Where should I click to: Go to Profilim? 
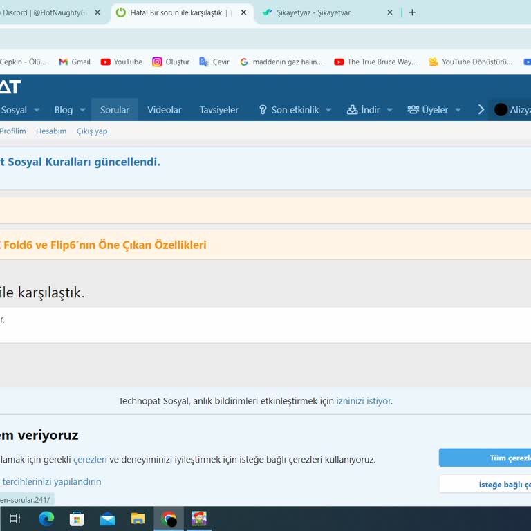[x=13, y=131]
